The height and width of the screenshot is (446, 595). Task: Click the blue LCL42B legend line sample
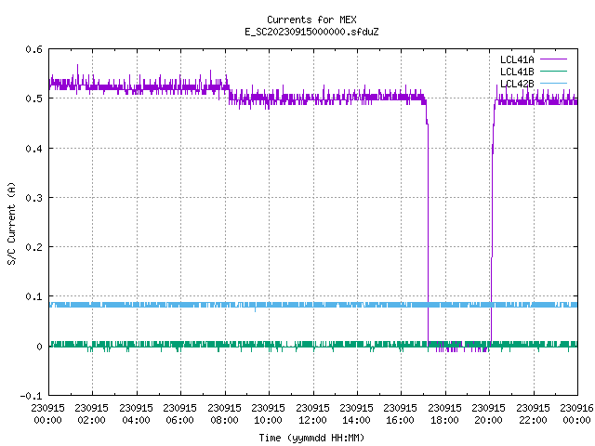coord(553,83)
